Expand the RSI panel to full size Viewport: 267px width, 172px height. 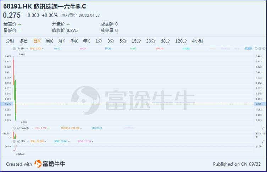click(263, 142)
